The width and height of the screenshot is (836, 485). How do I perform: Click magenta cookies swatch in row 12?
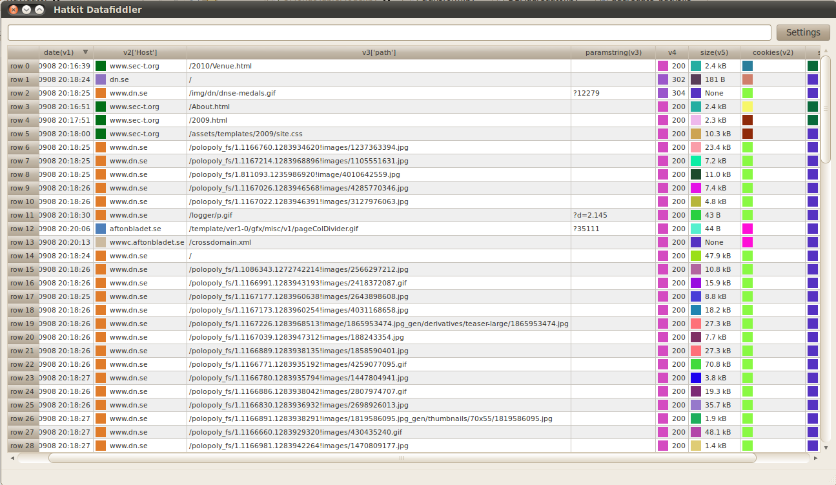tap(748, 229)
